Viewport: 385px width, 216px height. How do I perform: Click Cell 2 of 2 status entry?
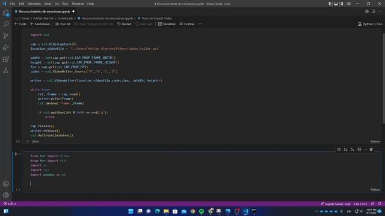click(360, 204)
